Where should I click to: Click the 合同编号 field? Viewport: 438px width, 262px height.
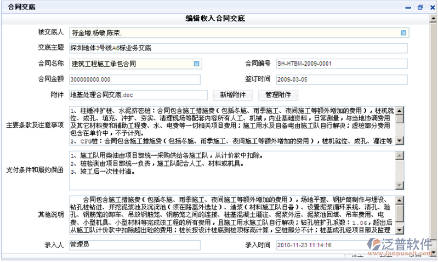click(342, 64)
